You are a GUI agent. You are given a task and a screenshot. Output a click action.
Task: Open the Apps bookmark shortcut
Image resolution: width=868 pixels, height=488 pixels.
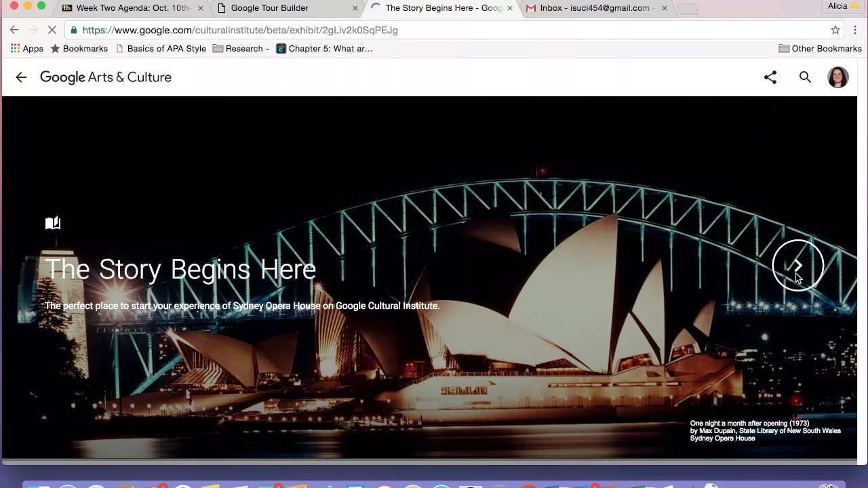click(x=26, y=49)
